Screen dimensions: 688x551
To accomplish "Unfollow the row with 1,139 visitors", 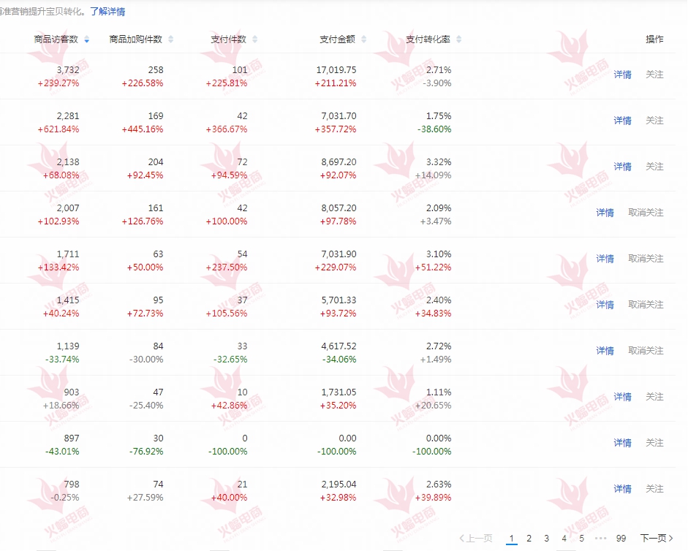I will (646, 351).
